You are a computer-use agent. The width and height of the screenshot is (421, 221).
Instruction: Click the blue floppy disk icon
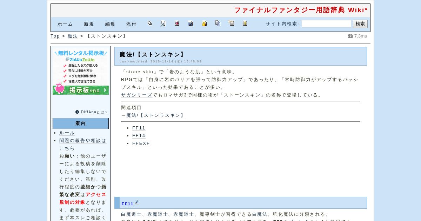[191, 24]
